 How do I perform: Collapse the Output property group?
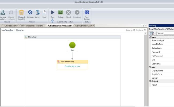(x=150, y=81)
